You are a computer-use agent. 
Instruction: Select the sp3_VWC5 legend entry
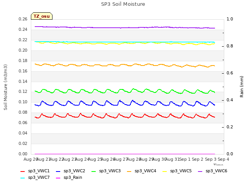(177, 171)
